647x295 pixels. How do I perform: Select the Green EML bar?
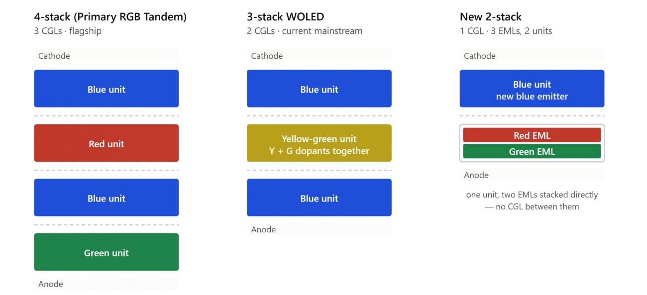(532, 152)
